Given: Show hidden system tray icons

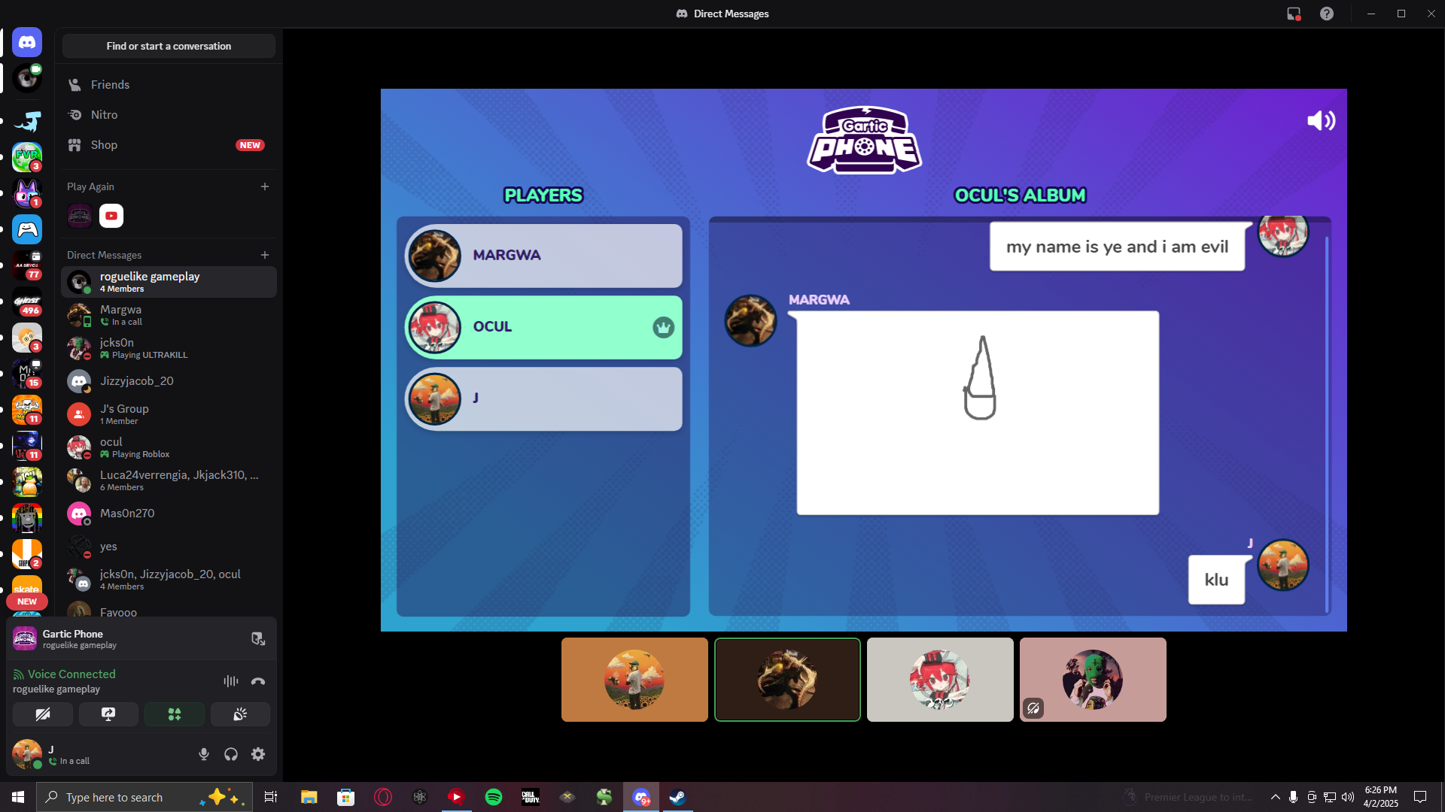Looking at the screenshot, I should point(1275,797).
